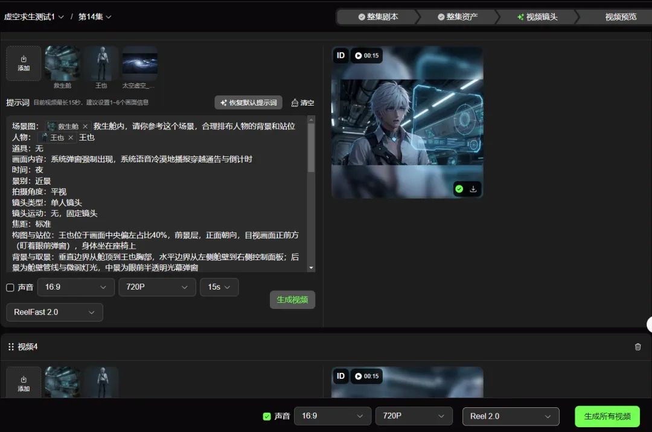The width and height of the screenshot is (652, 432).
Task: Open the 15s duration dropdown
Action: coord(219,287)
